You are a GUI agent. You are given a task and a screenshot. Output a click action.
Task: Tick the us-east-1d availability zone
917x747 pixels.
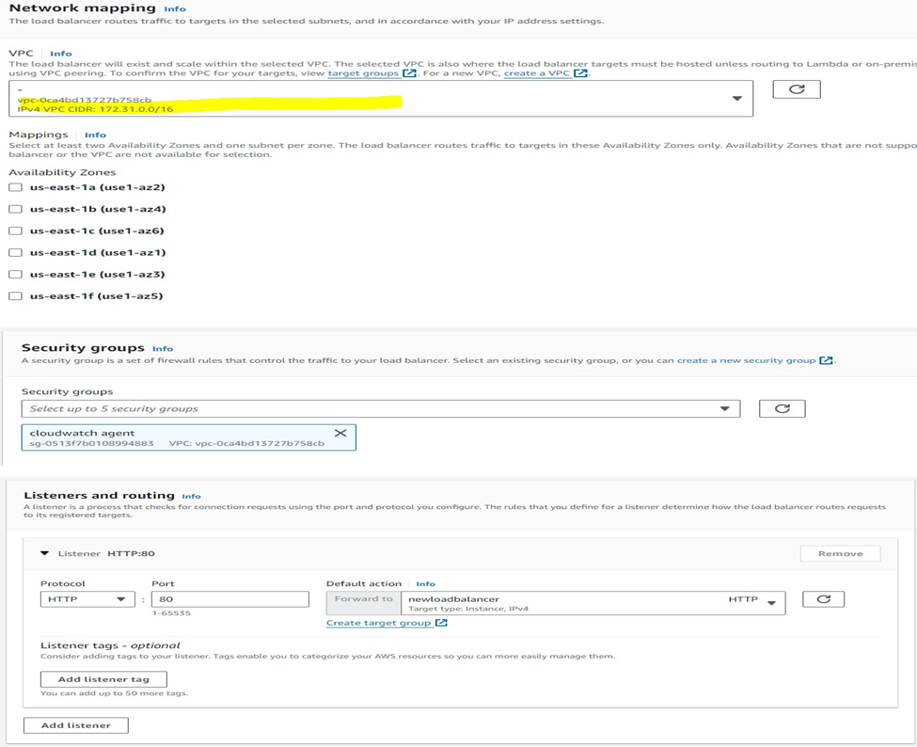(x=15, y=252)
